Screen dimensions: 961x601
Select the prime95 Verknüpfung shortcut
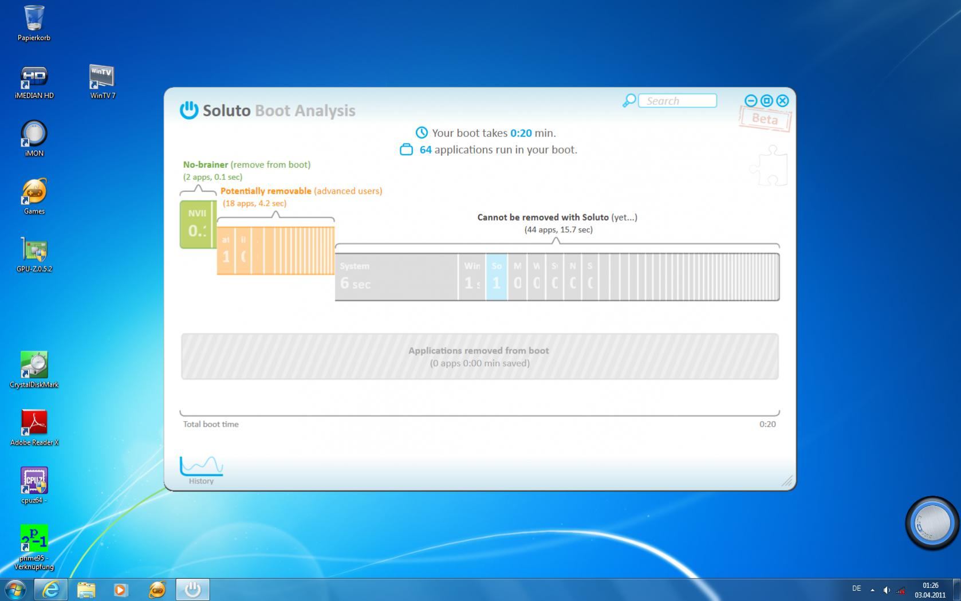coord(34,548)
